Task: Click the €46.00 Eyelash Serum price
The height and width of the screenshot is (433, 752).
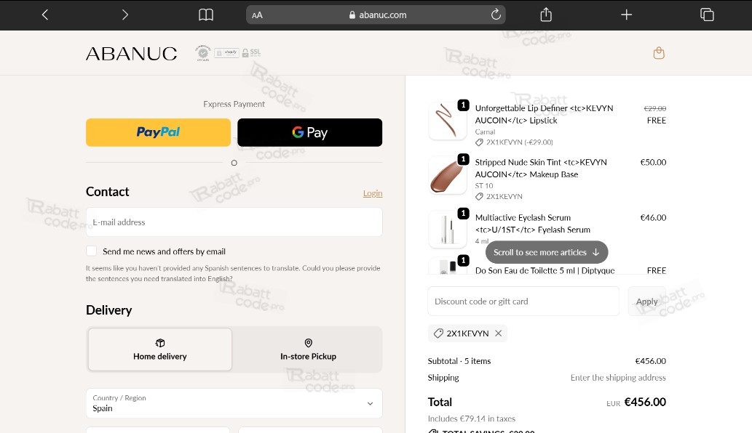Action: (x=653, y=218)
